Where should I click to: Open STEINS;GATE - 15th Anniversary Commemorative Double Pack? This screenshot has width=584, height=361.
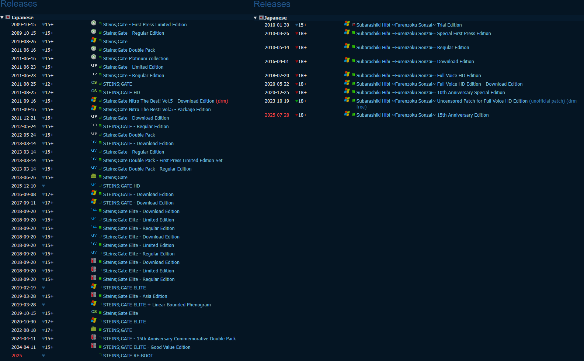pyautogui.click(x=169, y=339)
